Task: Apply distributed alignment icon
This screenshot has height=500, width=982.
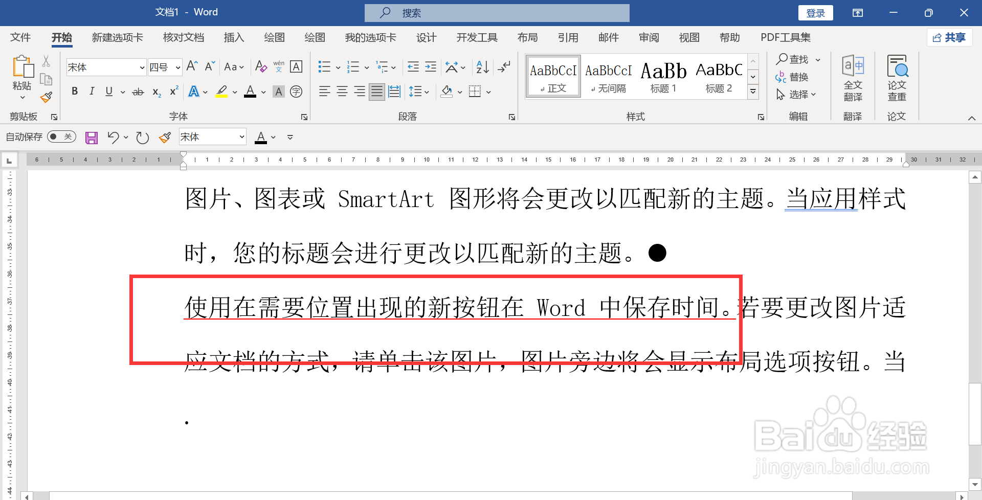Action: point(394,92)
